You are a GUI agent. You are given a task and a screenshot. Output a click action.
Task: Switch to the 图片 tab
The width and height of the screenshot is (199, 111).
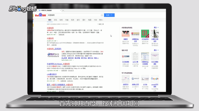click(x=84, y=20)
